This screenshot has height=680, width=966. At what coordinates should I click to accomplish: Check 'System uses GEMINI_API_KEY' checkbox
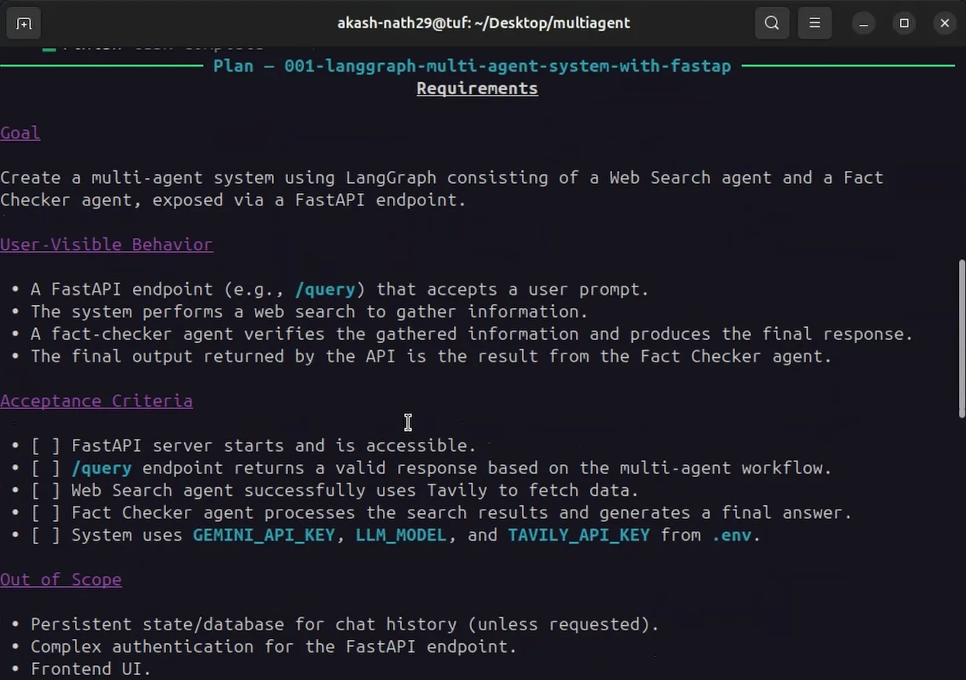[46, 535]
